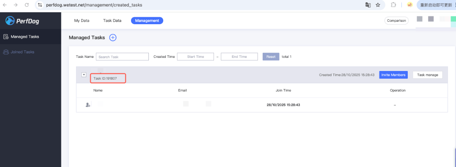Open the Start Time date field

tap(195, 57)
